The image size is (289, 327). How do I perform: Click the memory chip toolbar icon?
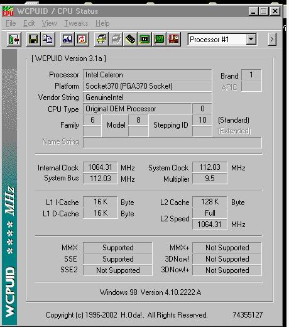click(x=130, y=39)
